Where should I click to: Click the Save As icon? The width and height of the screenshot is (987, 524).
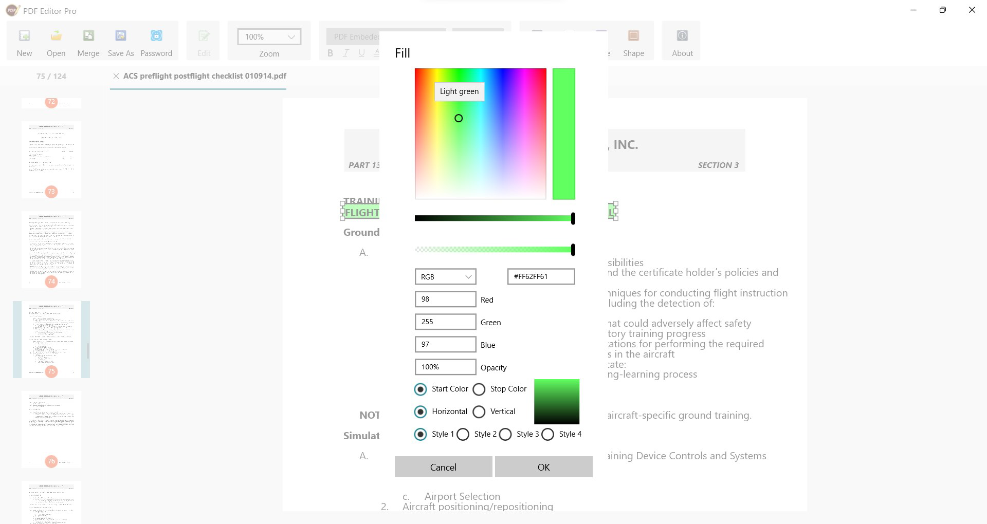point(121,36)
